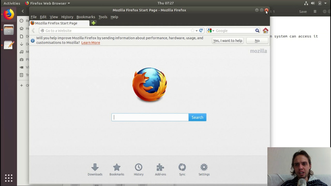Viewport: 331px width, 186px height.
Task: Focus the start page search box
Action: [x=150, y=117]
